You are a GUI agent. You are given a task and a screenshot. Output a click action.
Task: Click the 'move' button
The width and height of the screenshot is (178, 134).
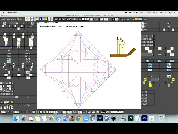pos(9,56)
